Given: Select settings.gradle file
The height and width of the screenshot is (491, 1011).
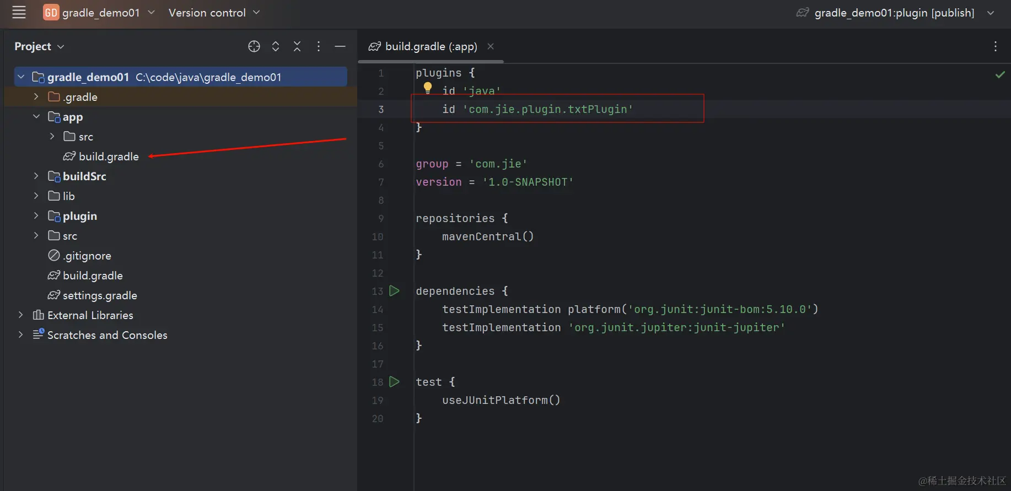Looking at the screenshot, I should [93, 295].
